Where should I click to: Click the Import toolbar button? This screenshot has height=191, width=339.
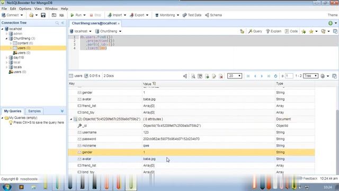tap(115, 15)
